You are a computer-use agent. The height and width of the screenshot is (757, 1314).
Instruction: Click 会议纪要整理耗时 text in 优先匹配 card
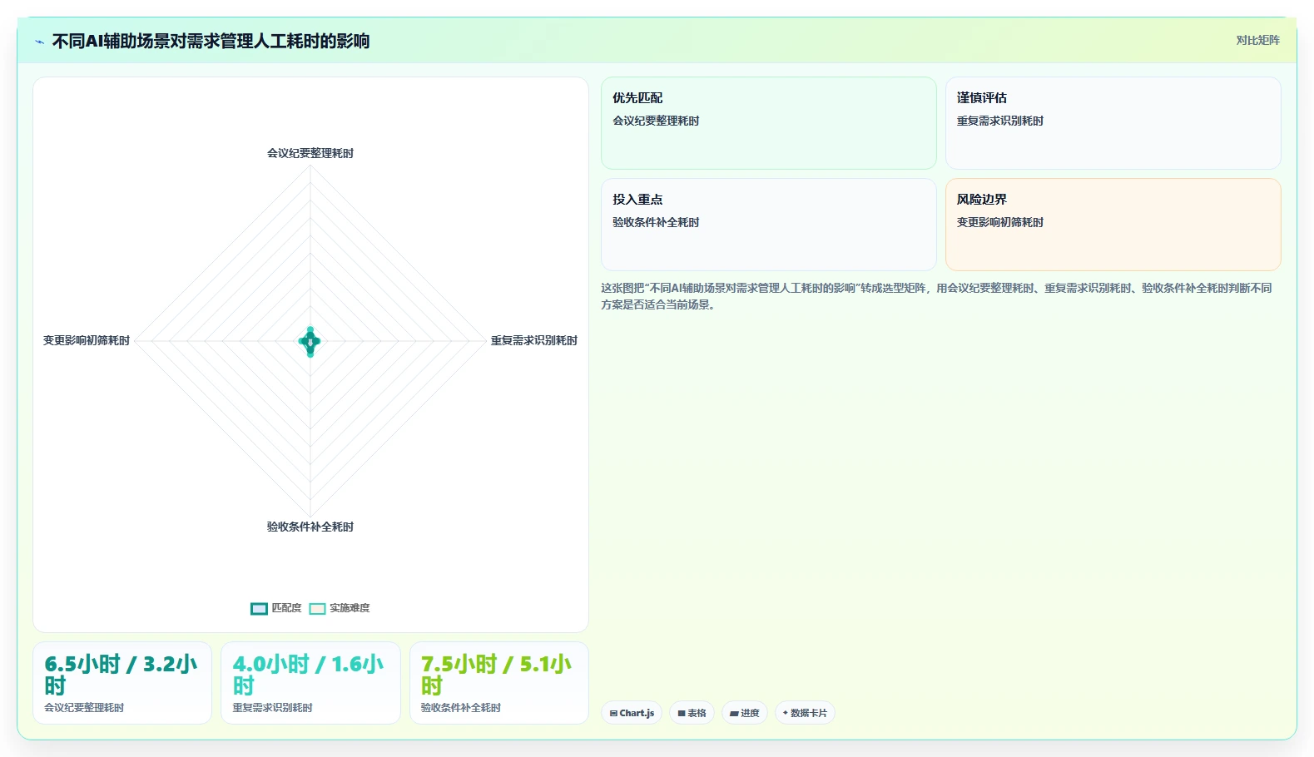tap(656, 121)
